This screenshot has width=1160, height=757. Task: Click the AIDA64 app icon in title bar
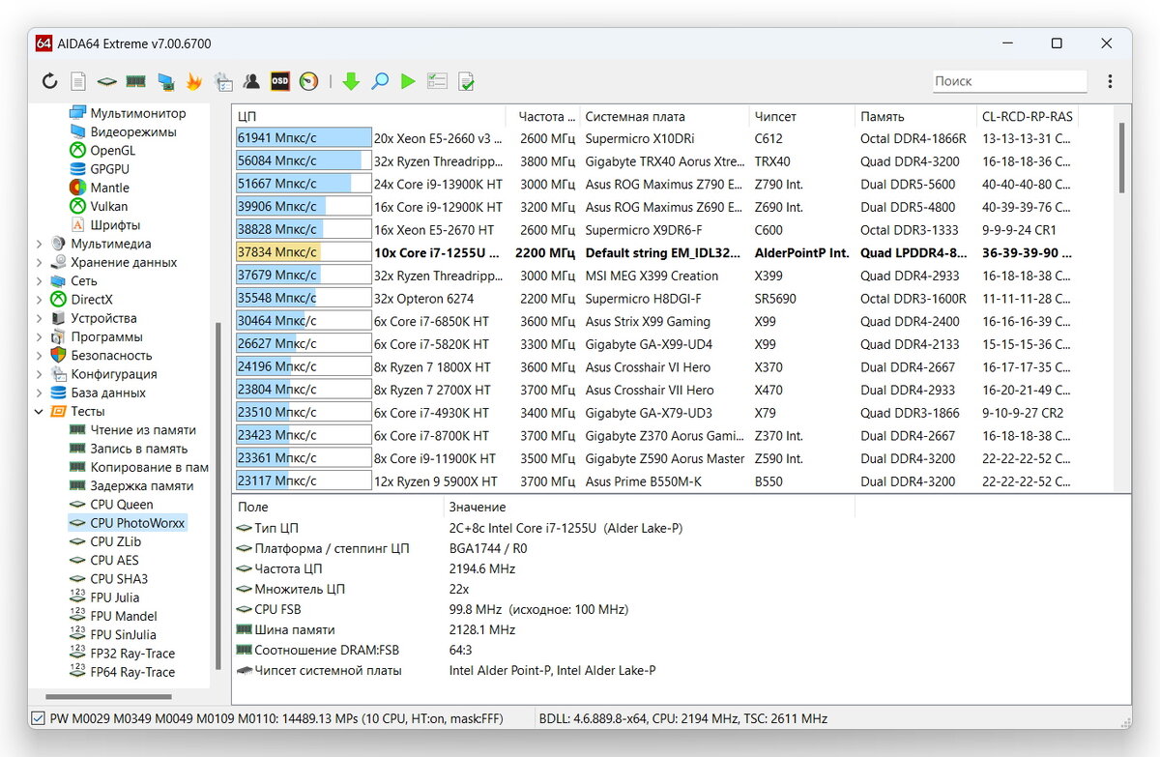43,44
